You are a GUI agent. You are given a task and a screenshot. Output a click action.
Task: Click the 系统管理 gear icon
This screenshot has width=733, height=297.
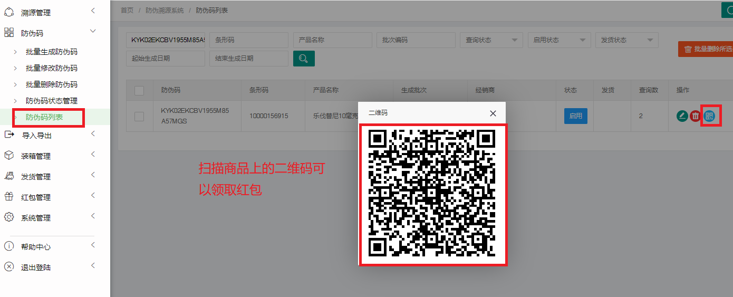tap(9, 217)
